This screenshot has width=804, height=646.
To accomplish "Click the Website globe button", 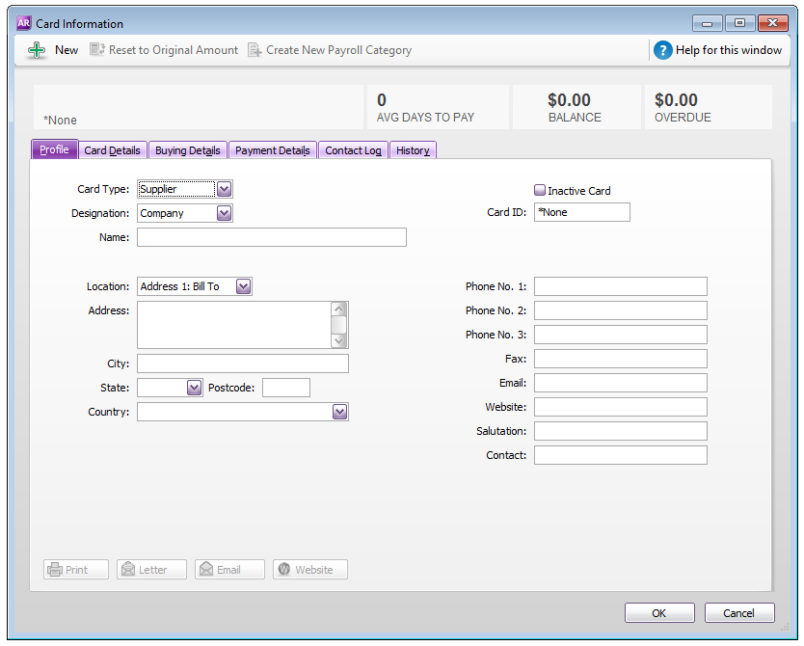I will (x=284, y=570).
